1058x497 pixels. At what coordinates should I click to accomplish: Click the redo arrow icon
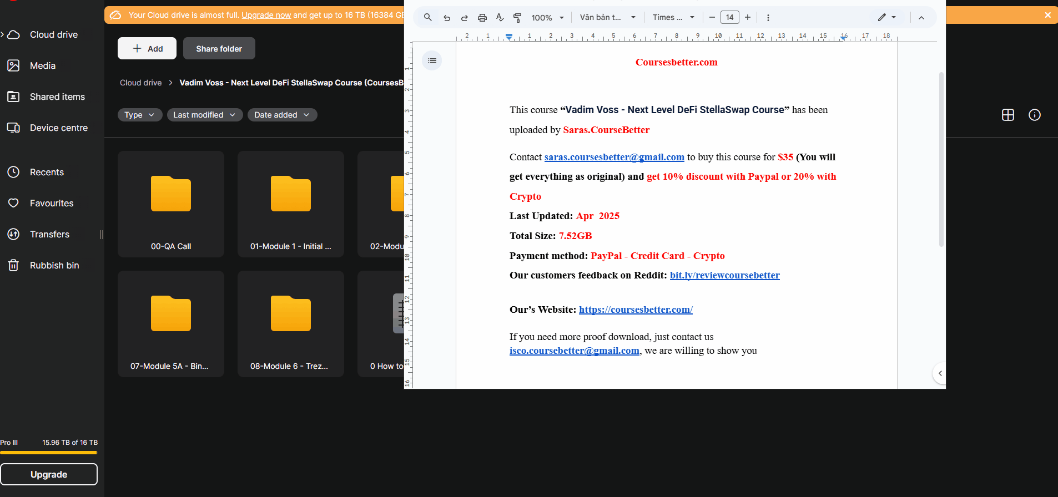(464, 18)
